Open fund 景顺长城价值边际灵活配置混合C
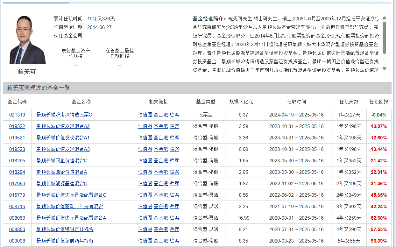 (71, 195)
